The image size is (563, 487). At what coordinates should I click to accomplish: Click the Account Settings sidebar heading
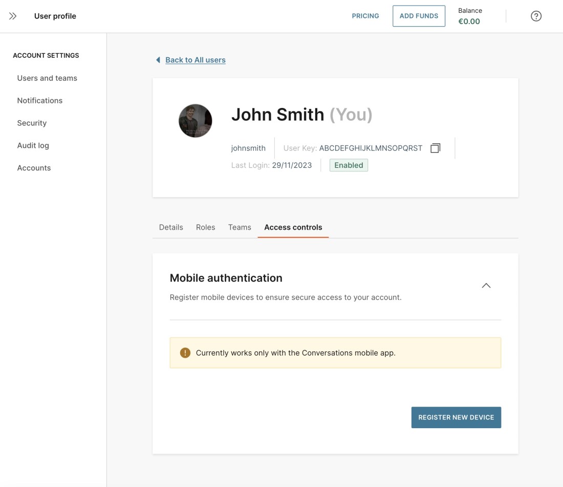click(46, 55)
